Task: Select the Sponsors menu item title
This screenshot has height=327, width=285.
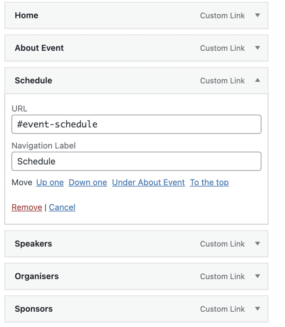Action: click(34, 309)
